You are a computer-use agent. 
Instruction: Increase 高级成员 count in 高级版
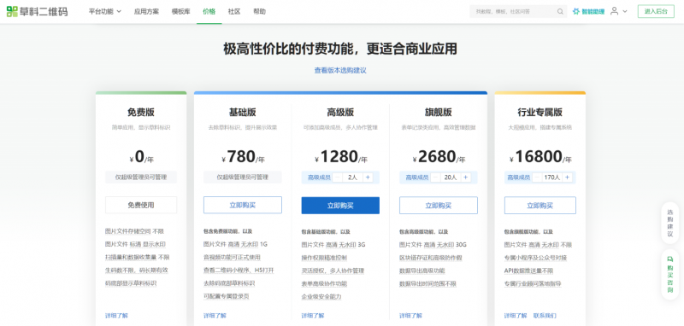368,178
